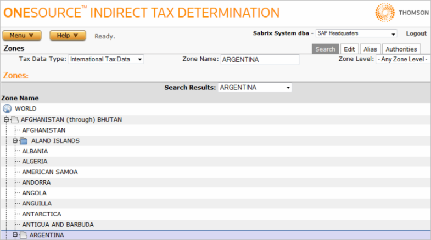Select the ANGUILLA zone
Screen dimensions: 431x240
point(37,203)
